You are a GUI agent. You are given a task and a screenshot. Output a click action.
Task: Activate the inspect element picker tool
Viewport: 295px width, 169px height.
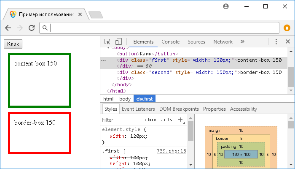click(x=107, y=42)
